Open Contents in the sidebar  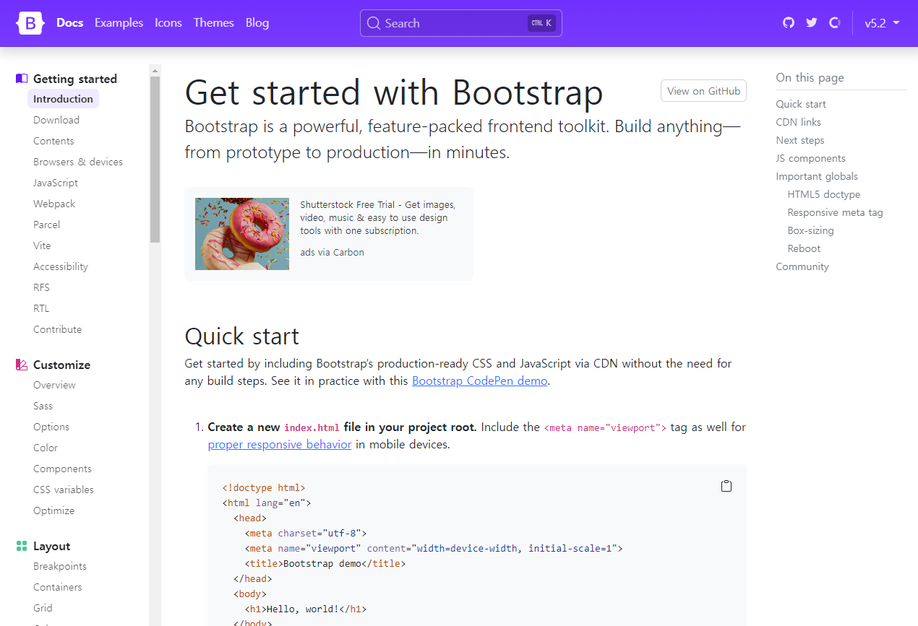pyautogui.click(x=53, y=141)
